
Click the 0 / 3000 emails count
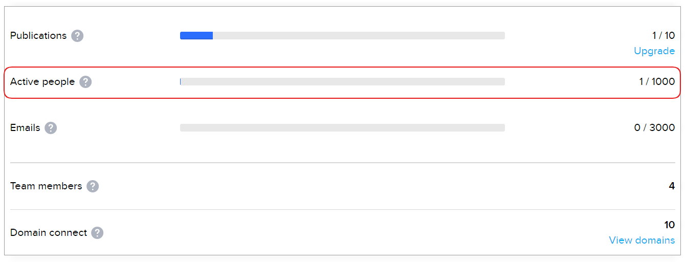[654, 128]
